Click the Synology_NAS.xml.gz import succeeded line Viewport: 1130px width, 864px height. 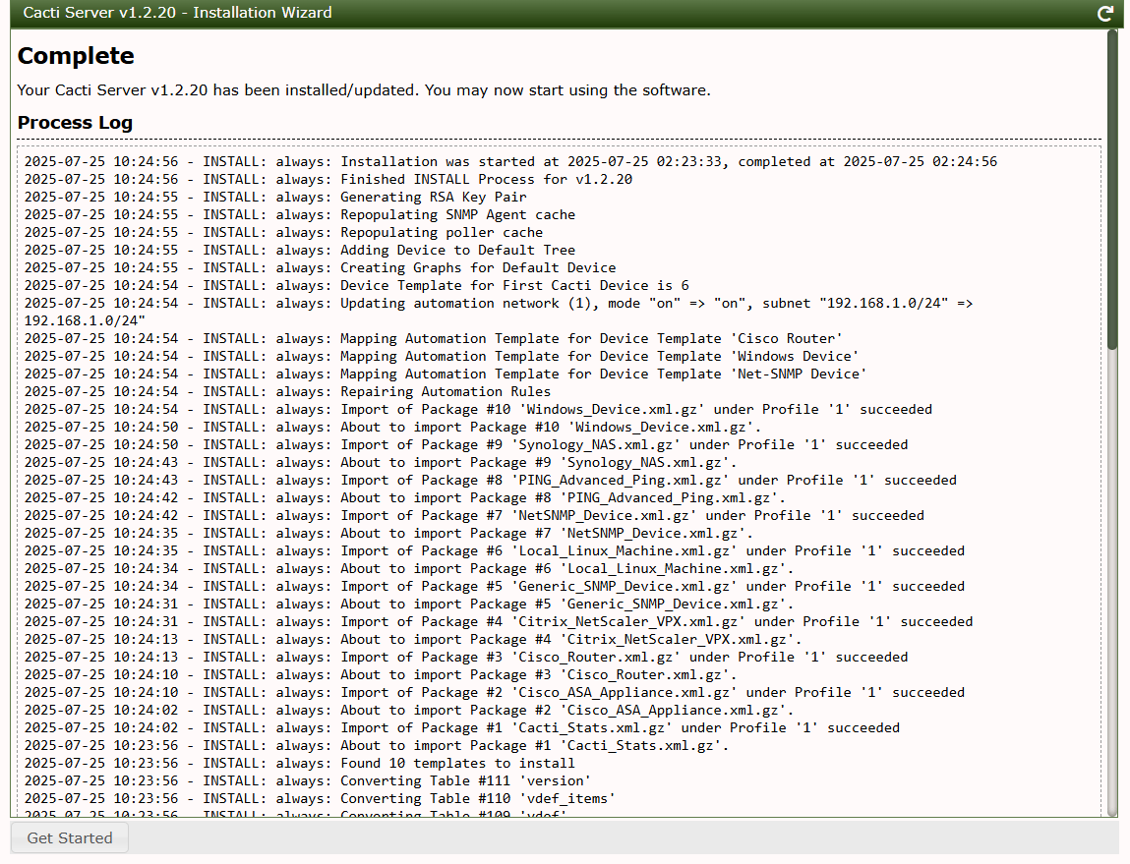(466, 444)
